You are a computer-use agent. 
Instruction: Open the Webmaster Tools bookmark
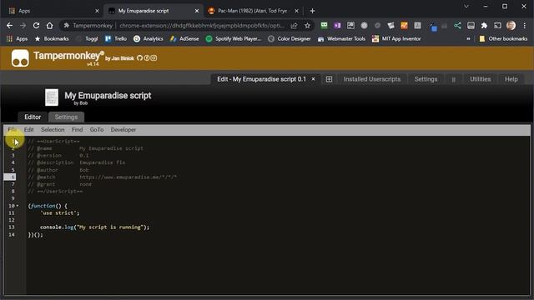pos(341,39)
